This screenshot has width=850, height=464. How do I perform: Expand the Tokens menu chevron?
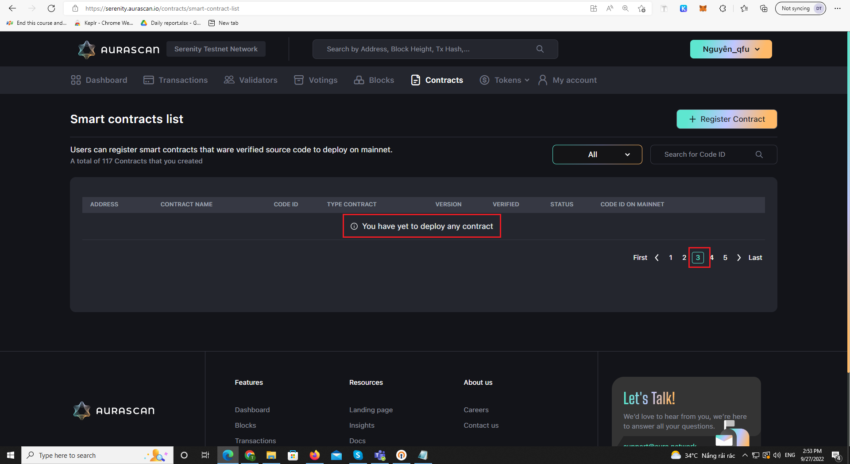pos(526,80)
